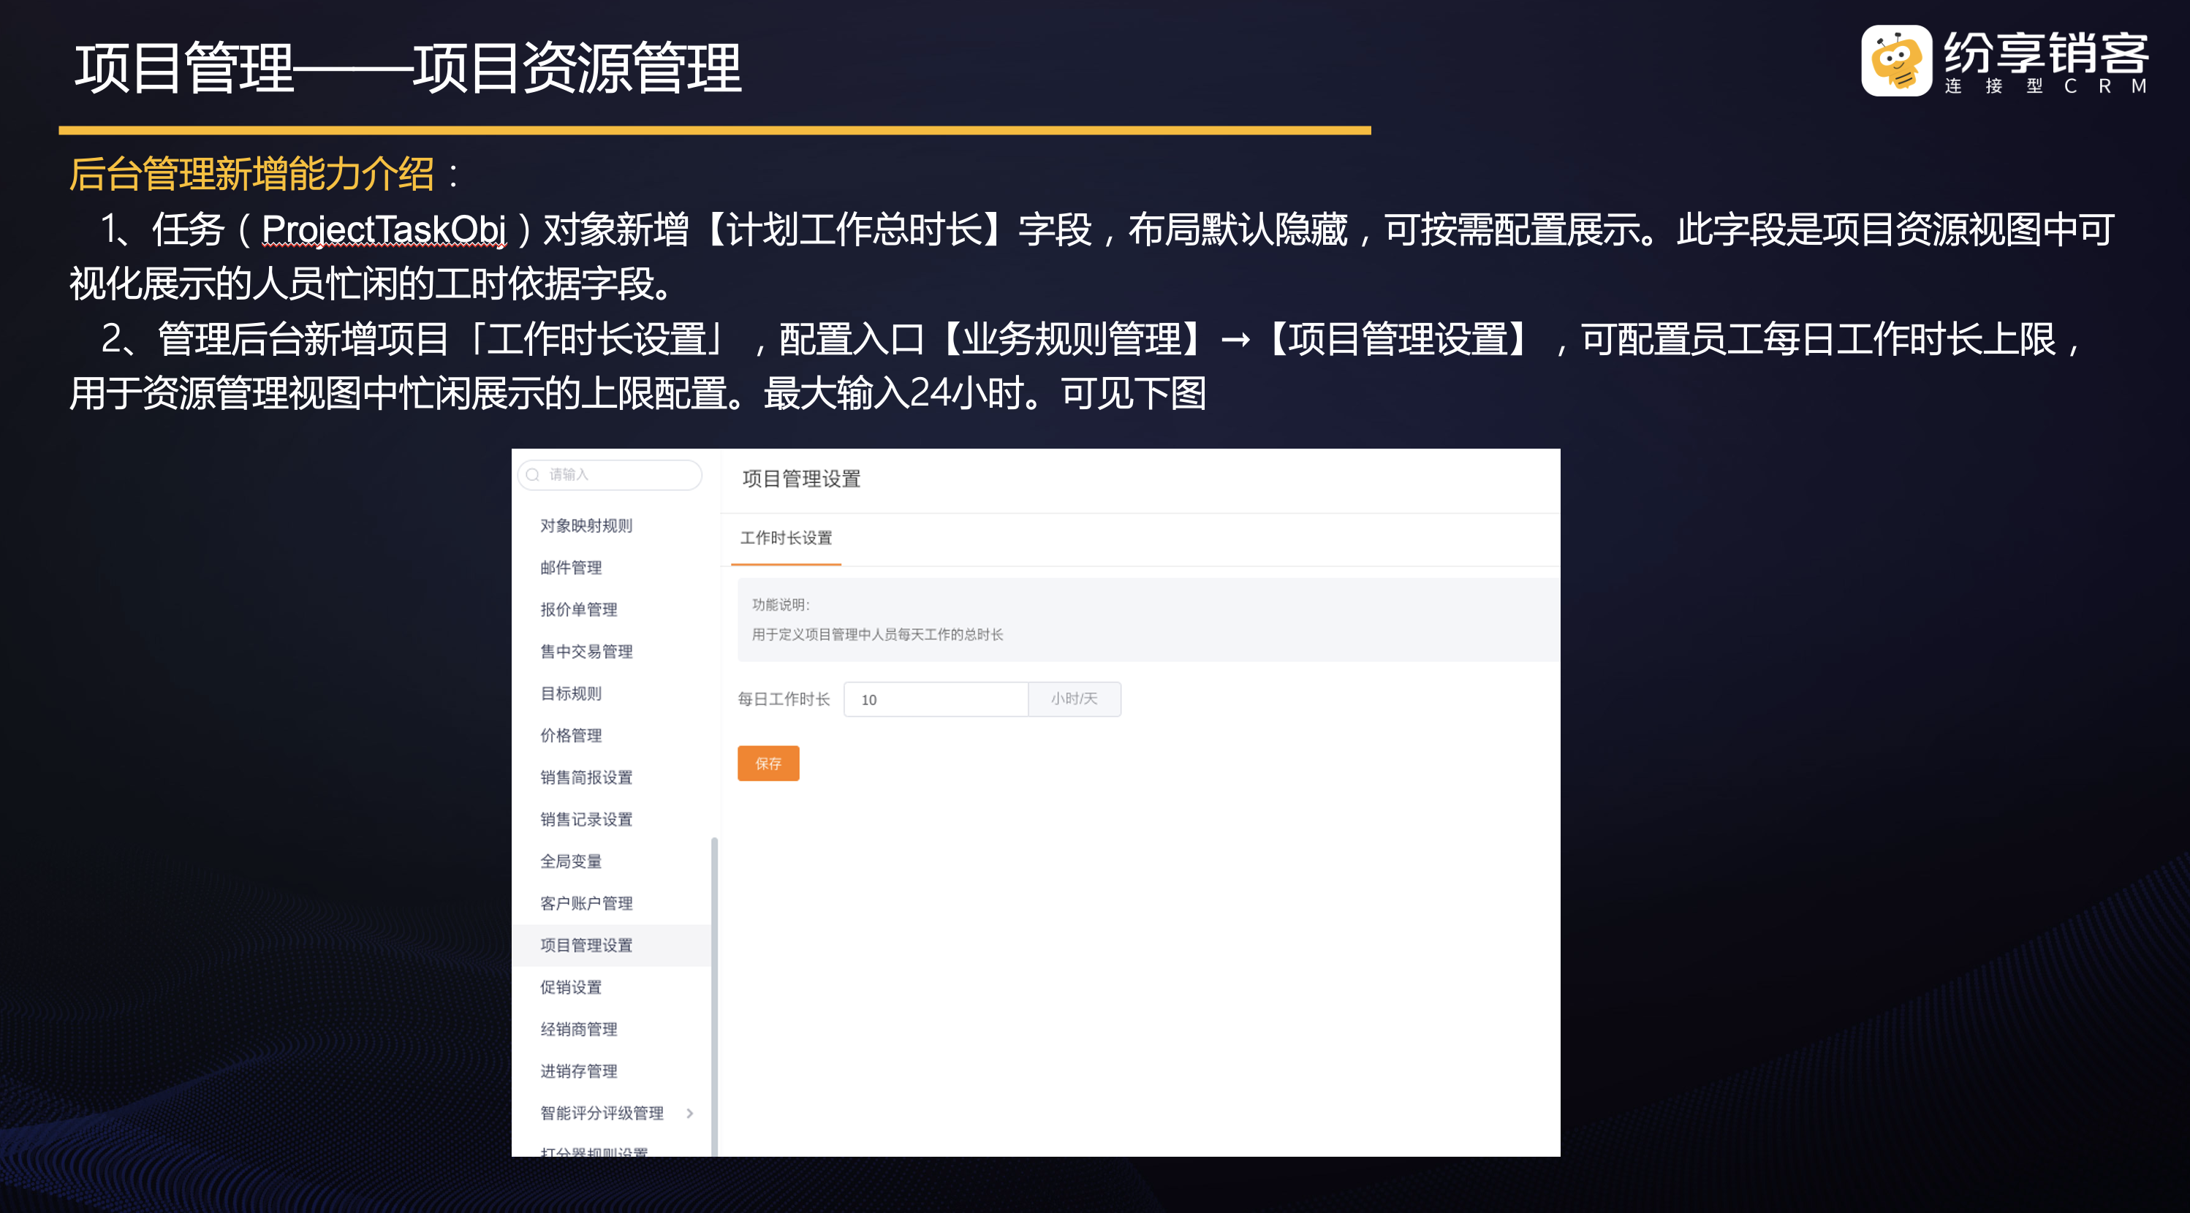Open 客户账户管理 page
This screenshot has width=2190, height=1213.
point(586,904)
